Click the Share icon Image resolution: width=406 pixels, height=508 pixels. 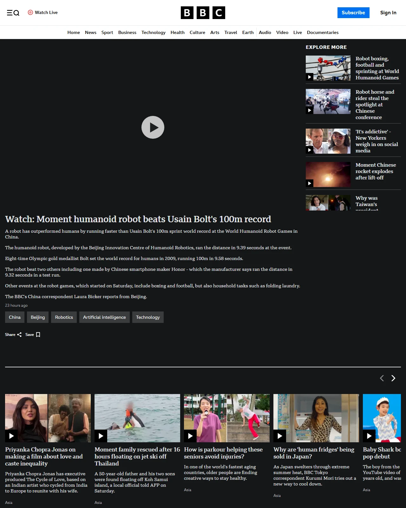coord(19,335)
